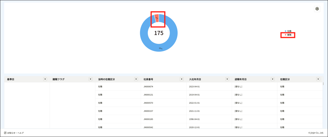The height and width of the screenshot is (137, 328).
Task: Expand the 入社年月日 column dropdown
Action: pos(227,79)
